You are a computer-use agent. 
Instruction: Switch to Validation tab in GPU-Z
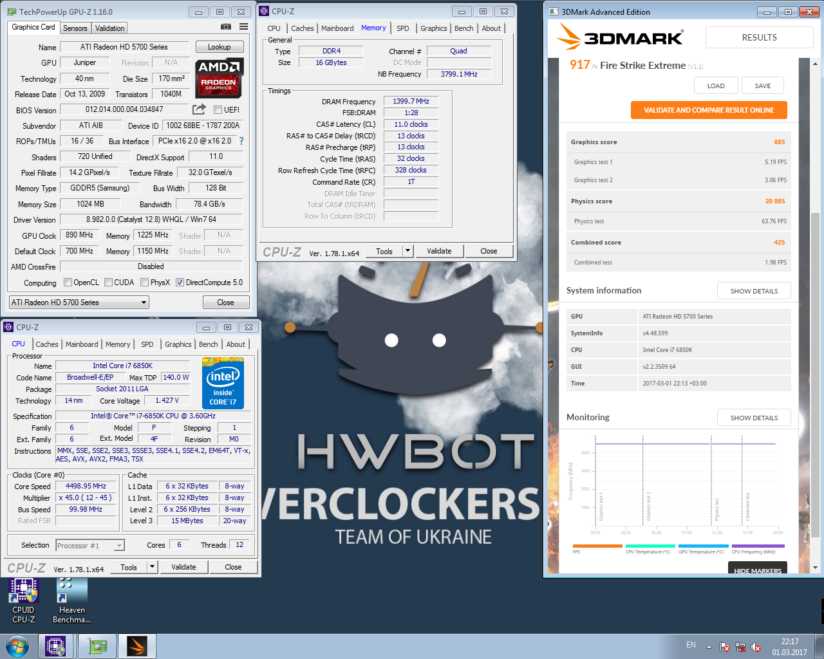coord(109,28)
